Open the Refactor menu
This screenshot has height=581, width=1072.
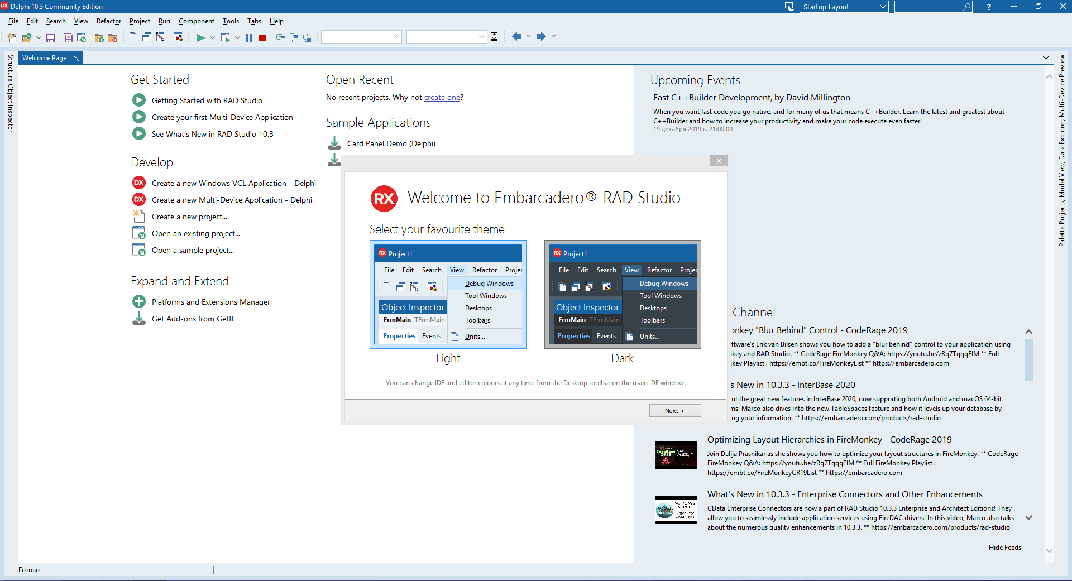[x=109, y=21]
